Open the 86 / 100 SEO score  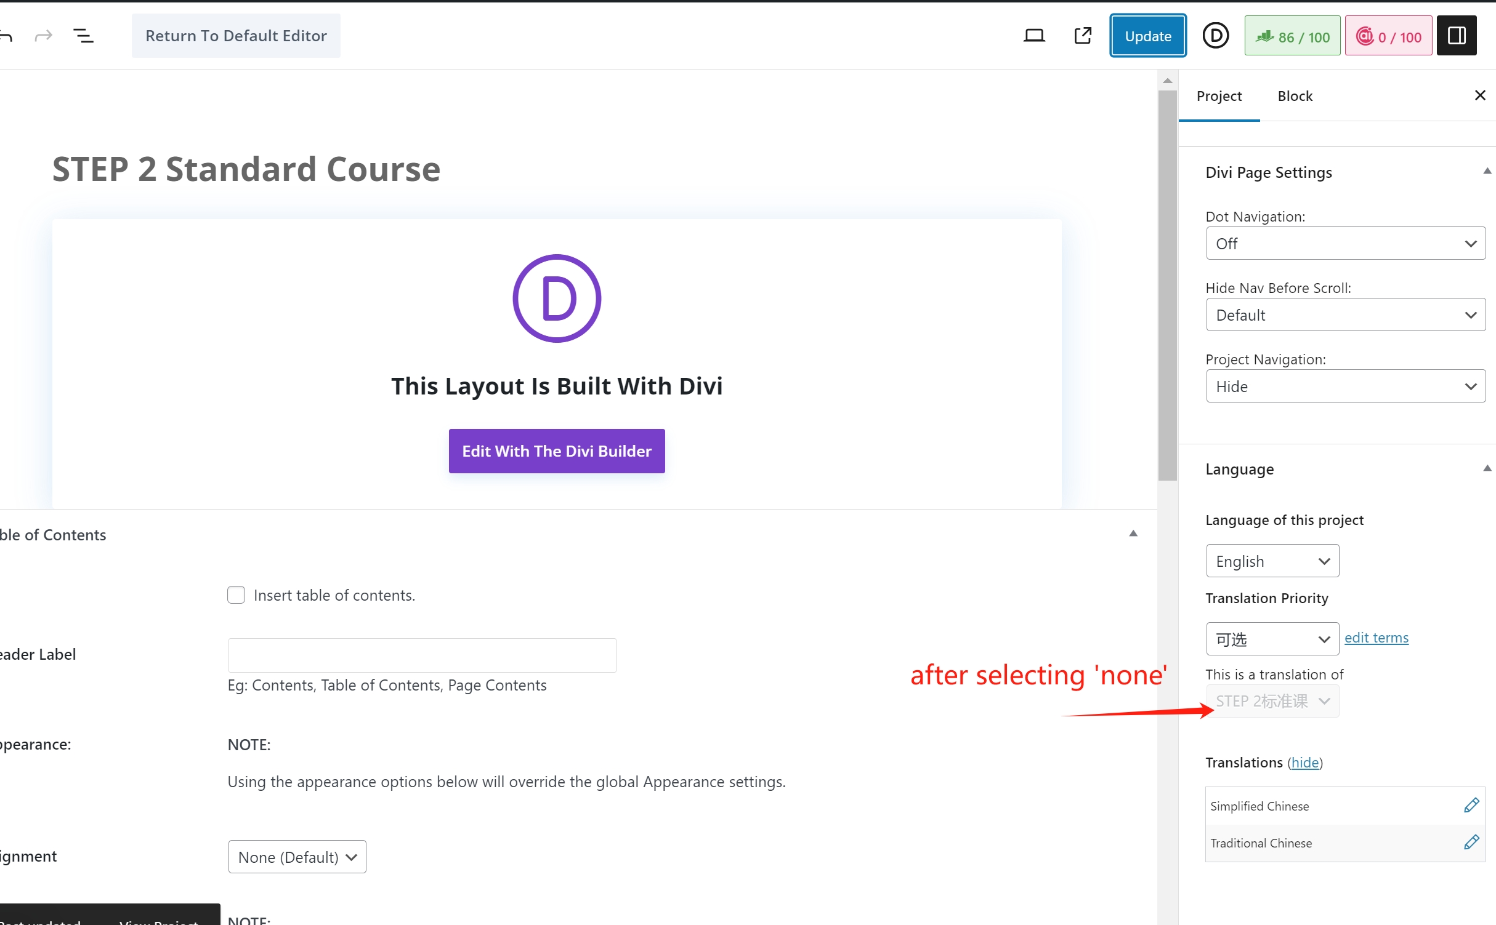1292,36
